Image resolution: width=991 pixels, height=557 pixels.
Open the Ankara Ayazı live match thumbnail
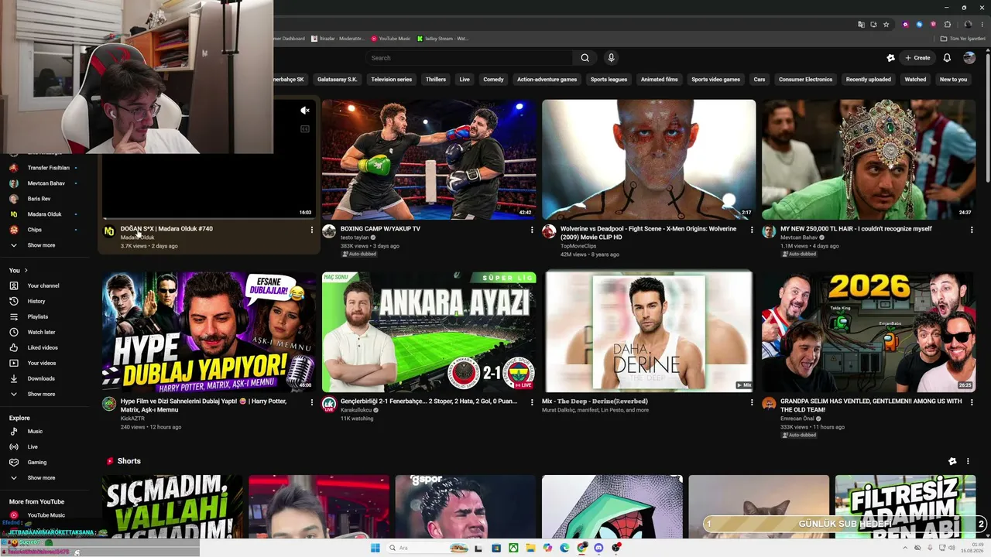pyautogui.click(x=429, y=332)
